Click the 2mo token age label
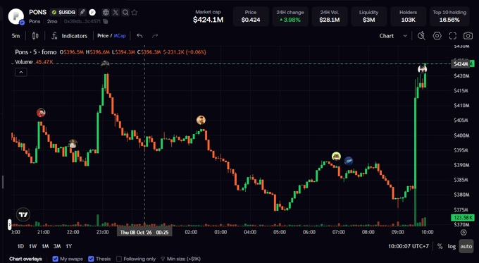The image size is (479, 263). [52, 21]
